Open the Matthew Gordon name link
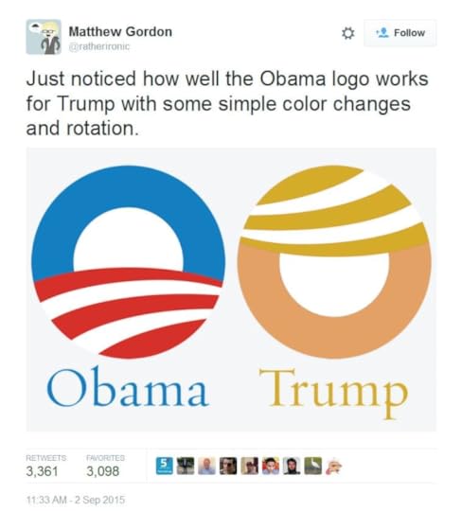 coord(120,31)
